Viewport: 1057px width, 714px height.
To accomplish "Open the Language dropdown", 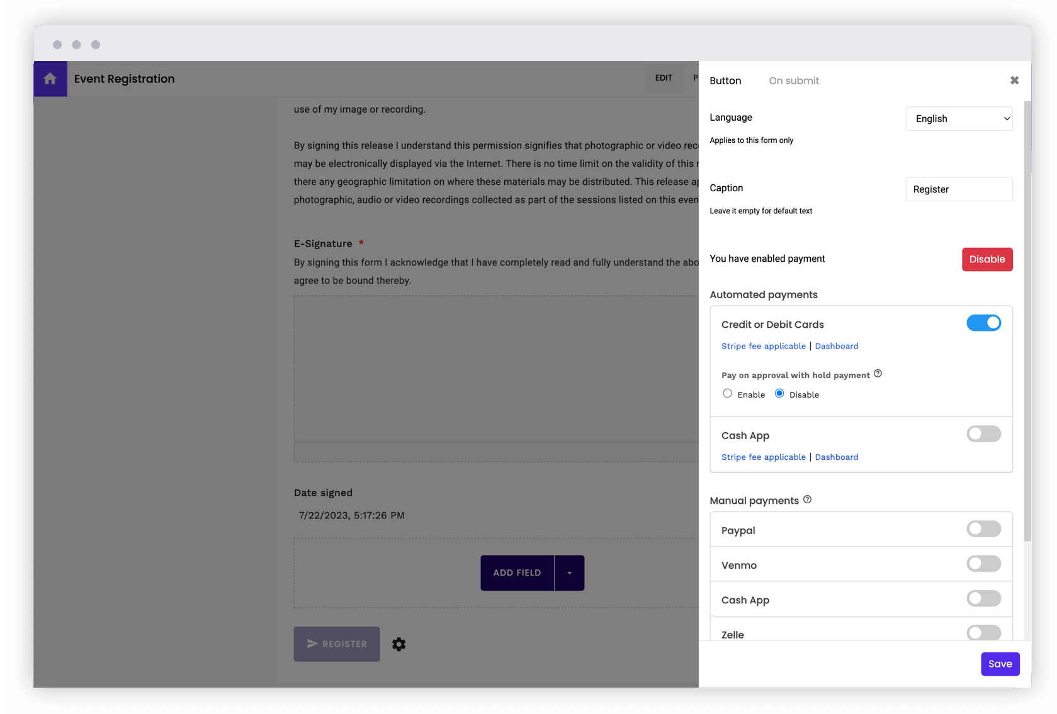I will coord(958,118).
